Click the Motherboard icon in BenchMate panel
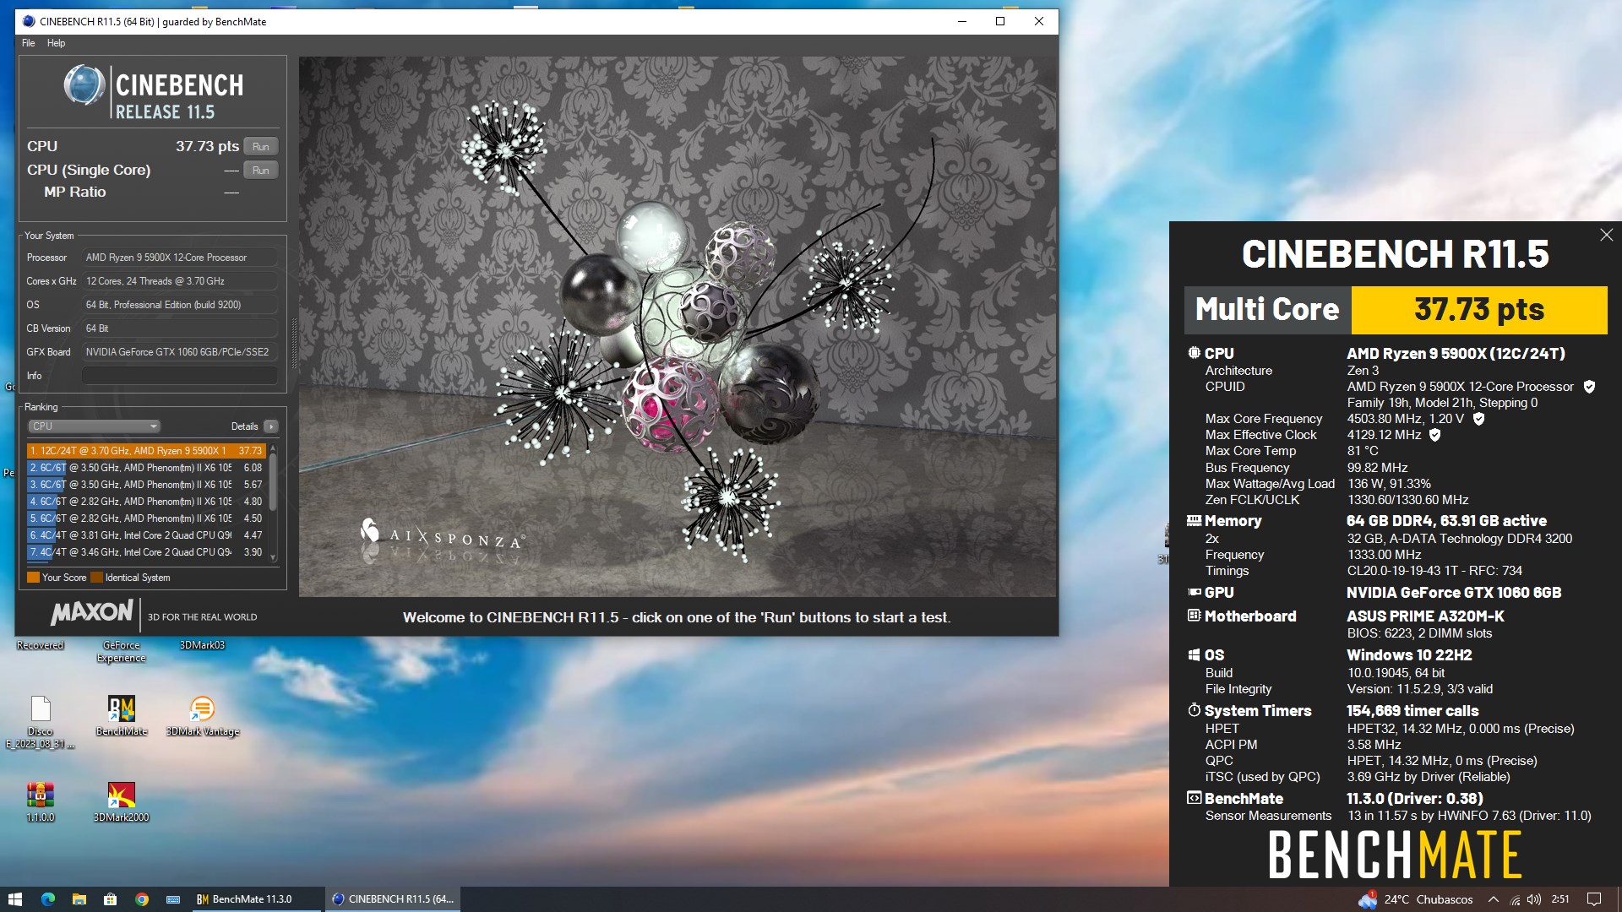Image resolution: width=1622 pixels, height=912 pixels. coord(1194,616)
